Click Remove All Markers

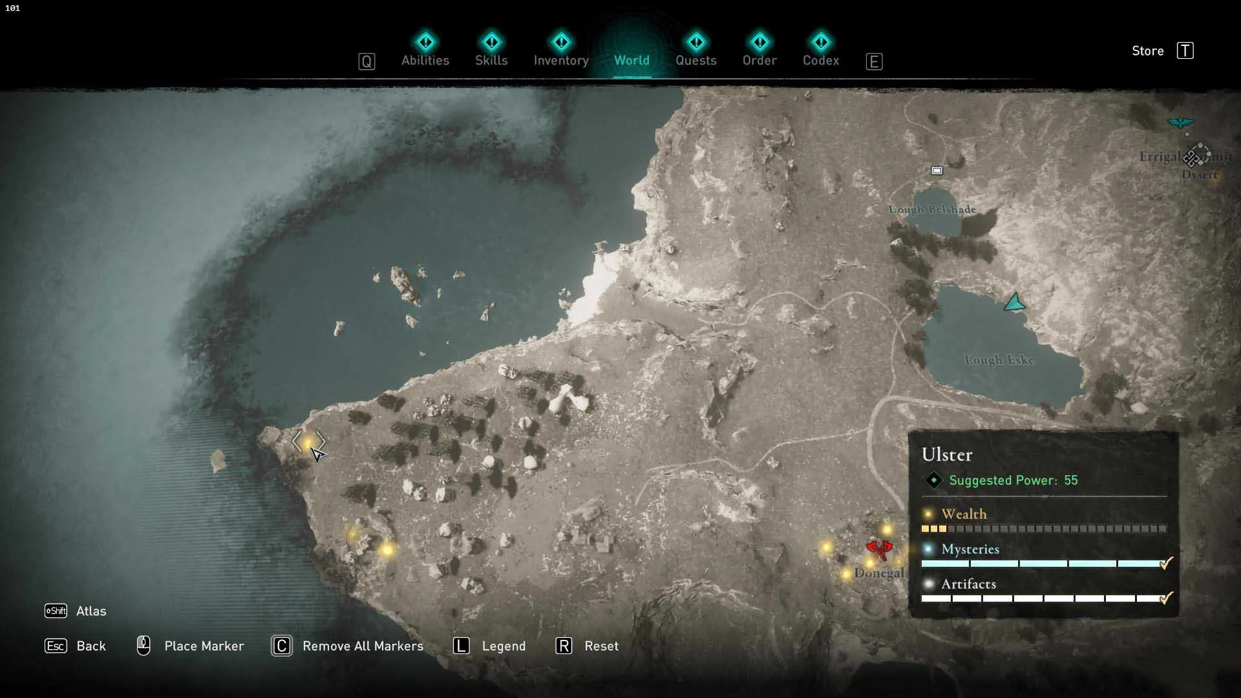pyautogui.click(x=347, y=646)
